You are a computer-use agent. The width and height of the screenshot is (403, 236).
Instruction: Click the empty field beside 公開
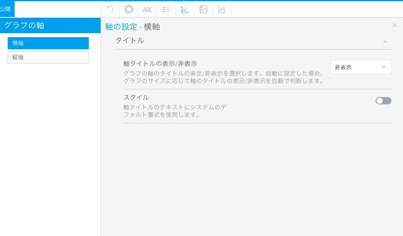[x=57, y=9]
